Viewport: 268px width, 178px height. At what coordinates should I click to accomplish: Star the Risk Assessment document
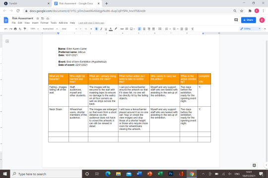pos(38,18)
